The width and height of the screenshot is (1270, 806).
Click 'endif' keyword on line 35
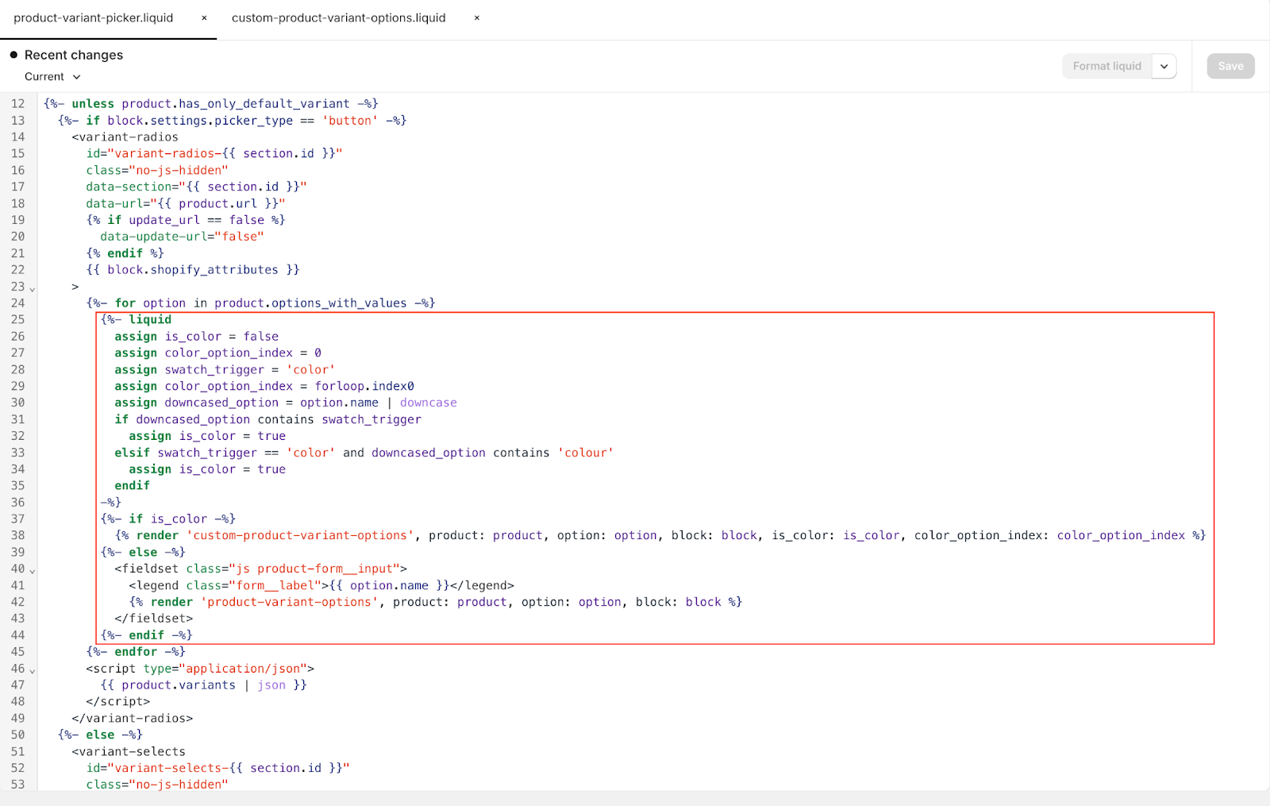point(132,485)
